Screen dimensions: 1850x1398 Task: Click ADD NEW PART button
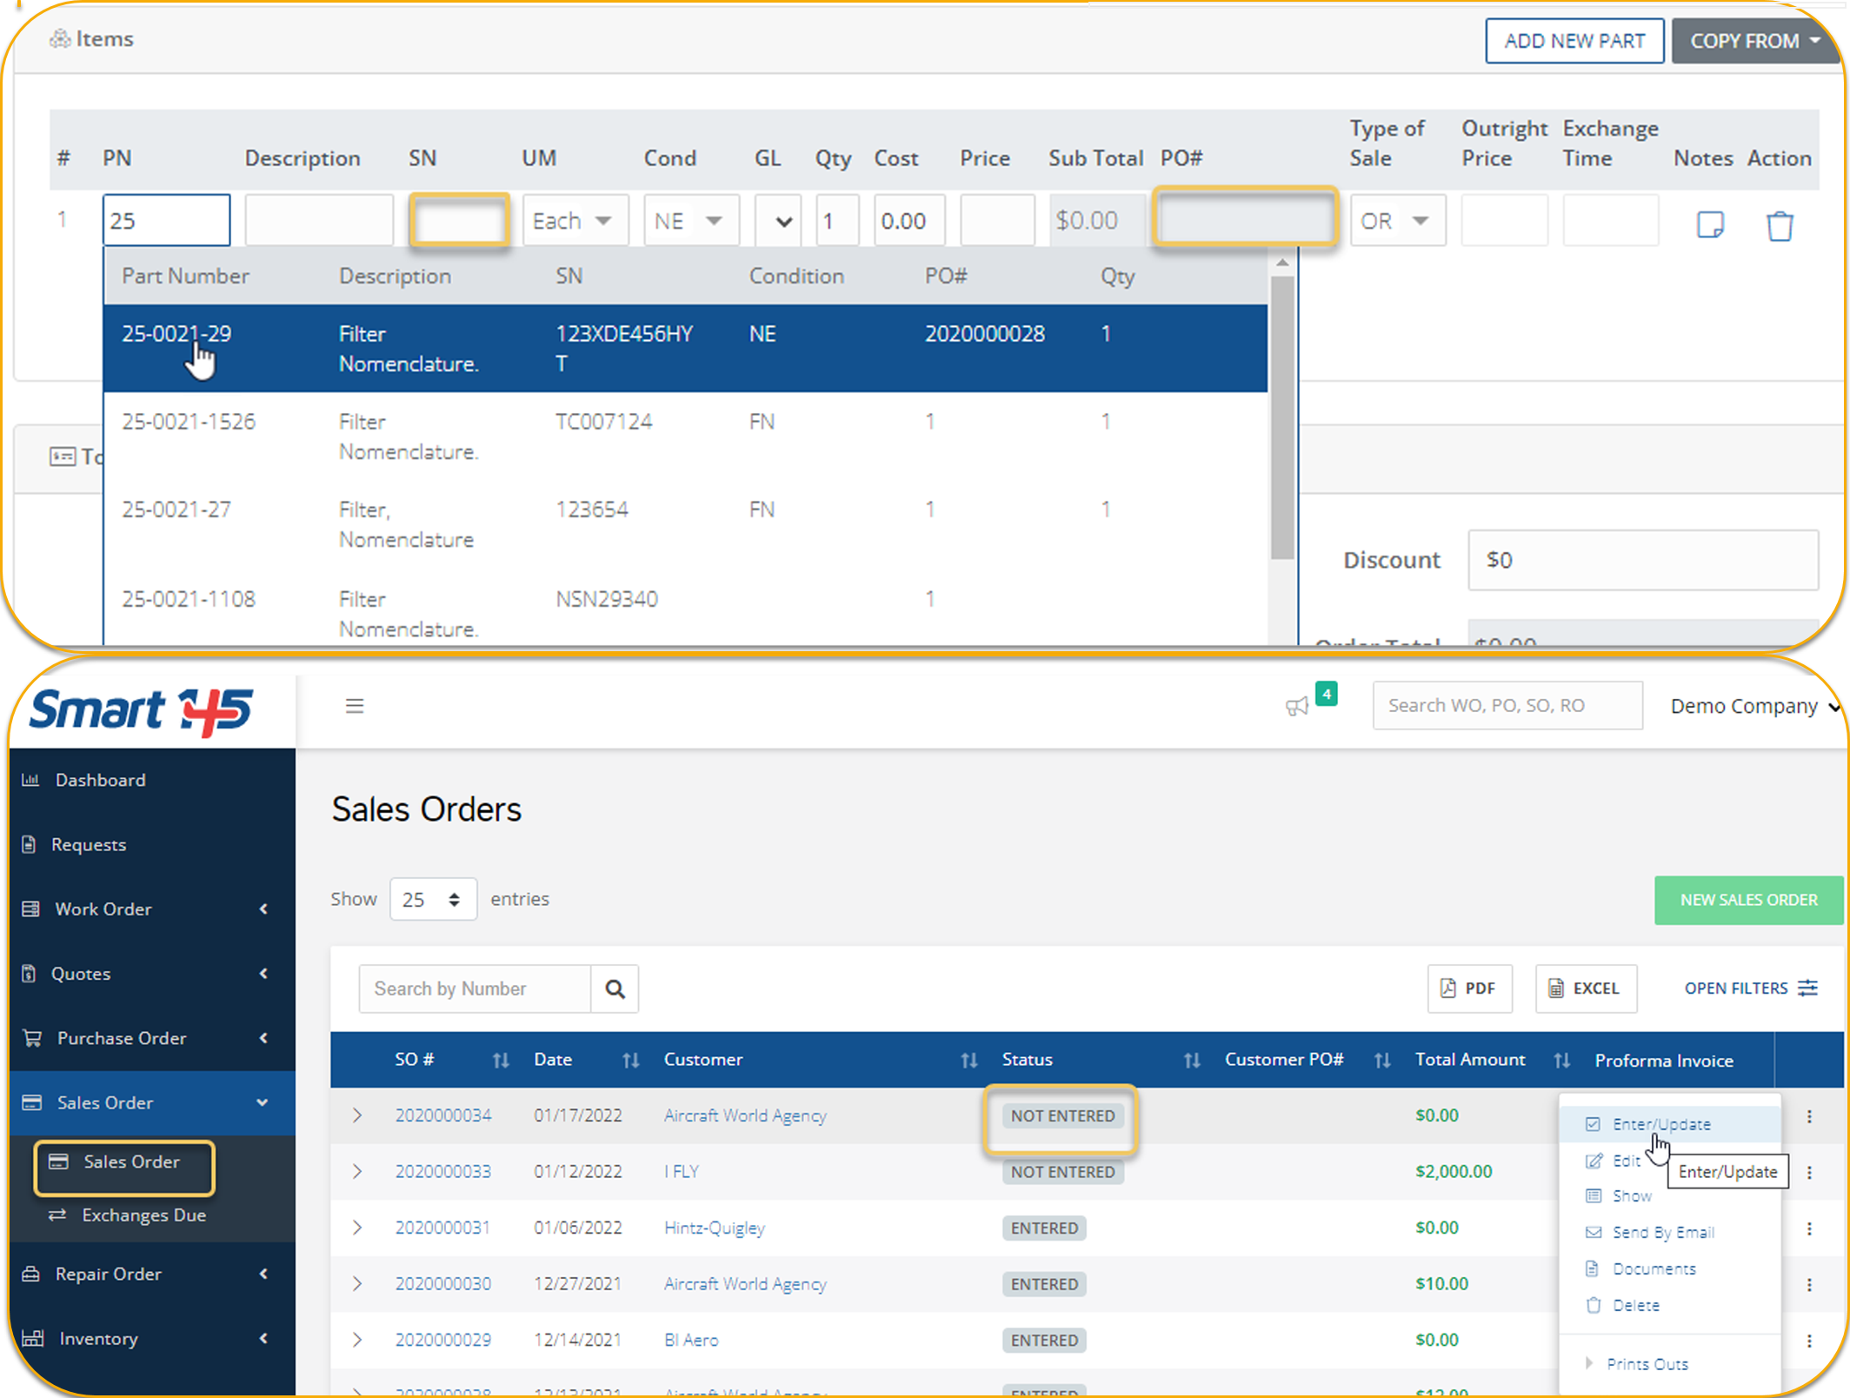1574,41
